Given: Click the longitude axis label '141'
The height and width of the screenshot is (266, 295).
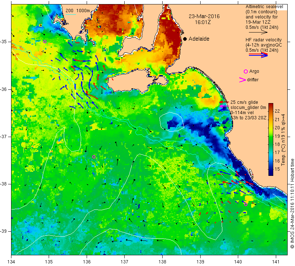Looking at the screenshot, I should tap(276, 262).
